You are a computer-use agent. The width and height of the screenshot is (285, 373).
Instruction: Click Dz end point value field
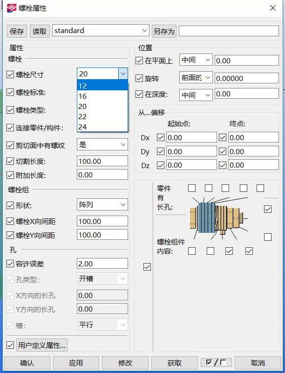tap(253, 165)
